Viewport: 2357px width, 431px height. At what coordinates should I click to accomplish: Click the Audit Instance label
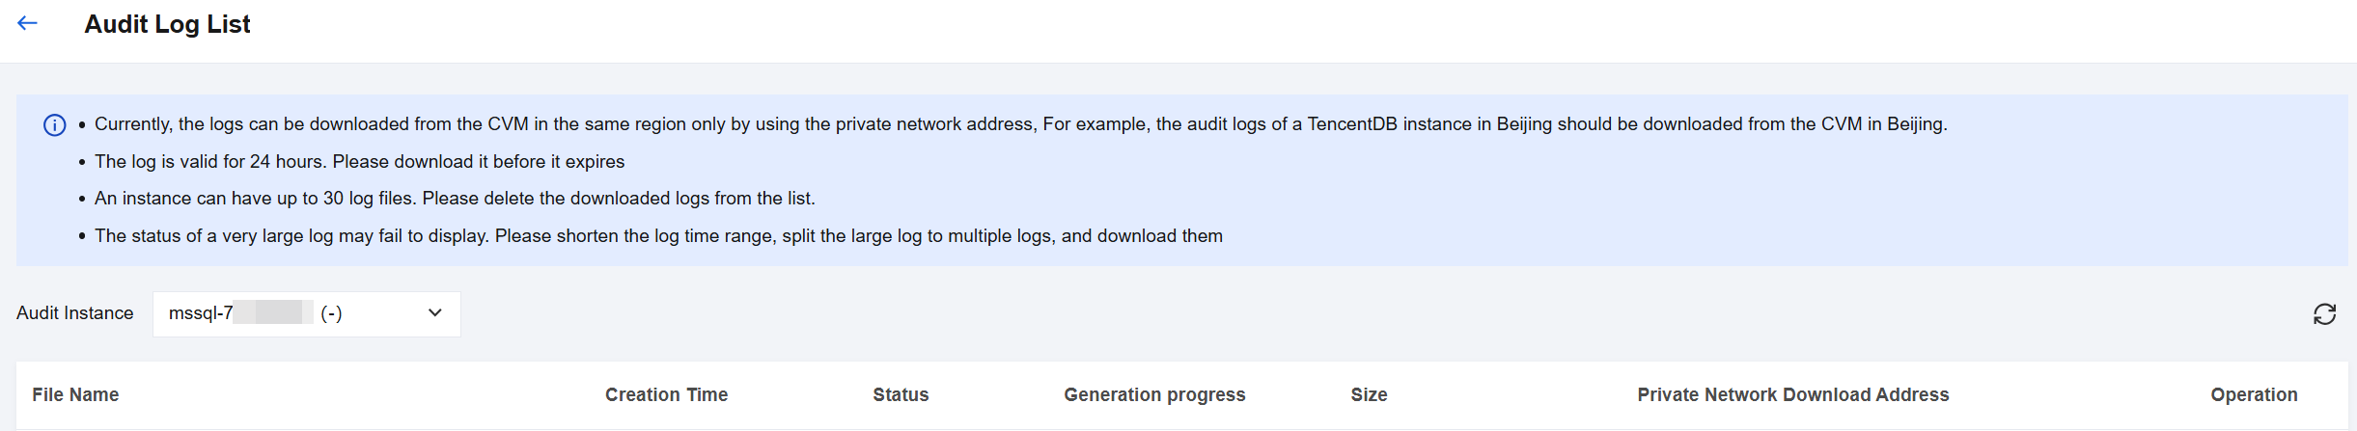point(75,313)
